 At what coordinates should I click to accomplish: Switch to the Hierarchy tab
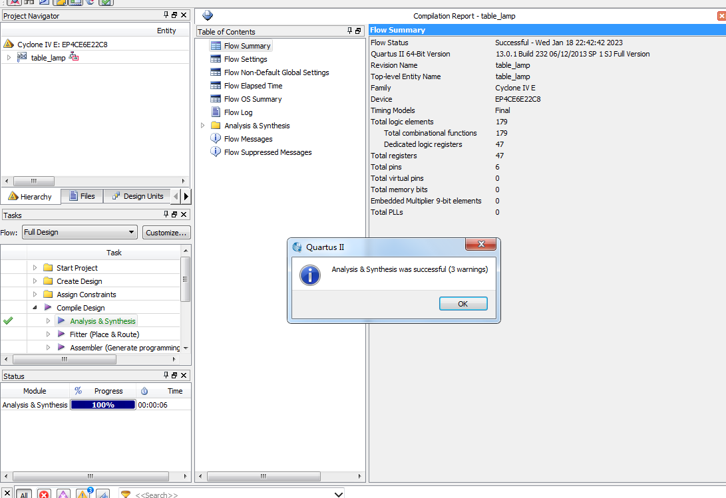click(x=31, y=196)
